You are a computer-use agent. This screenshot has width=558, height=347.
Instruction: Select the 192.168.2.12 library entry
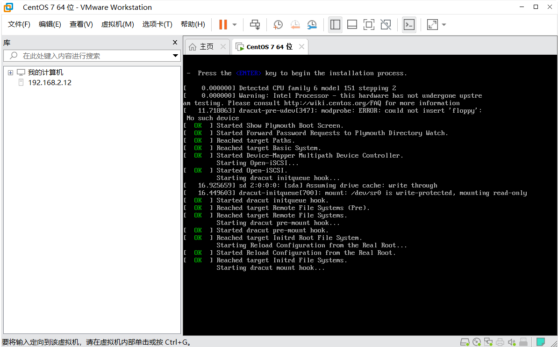(x=50, y=83)
